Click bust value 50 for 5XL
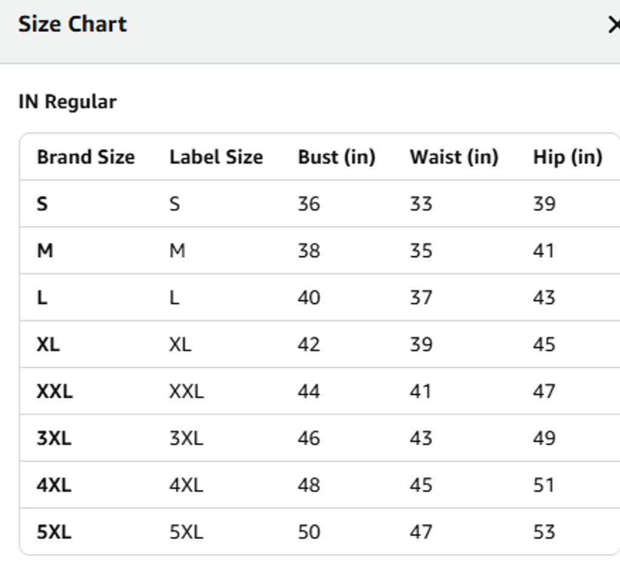This screenshot has width=620, height=568. 308,532
